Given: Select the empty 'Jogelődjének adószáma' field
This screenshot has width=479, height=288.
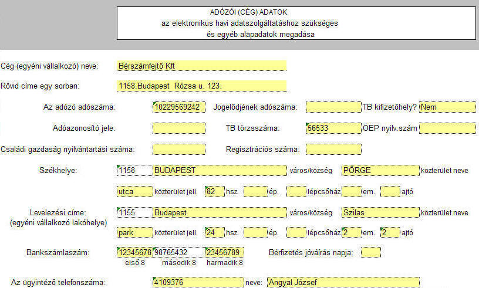Looking at the screenshot, I should [x=333, y=107].
